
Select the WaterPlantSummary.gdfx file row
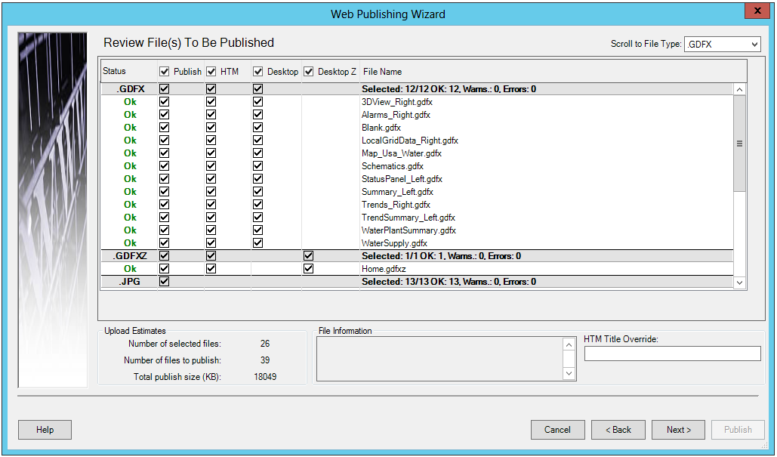click(x=409, y=230)
